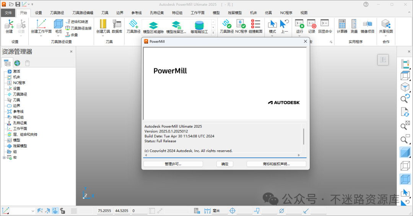Expand the 宏 tree node
This screenshot has width=413, height=216.
pos(4,158)
